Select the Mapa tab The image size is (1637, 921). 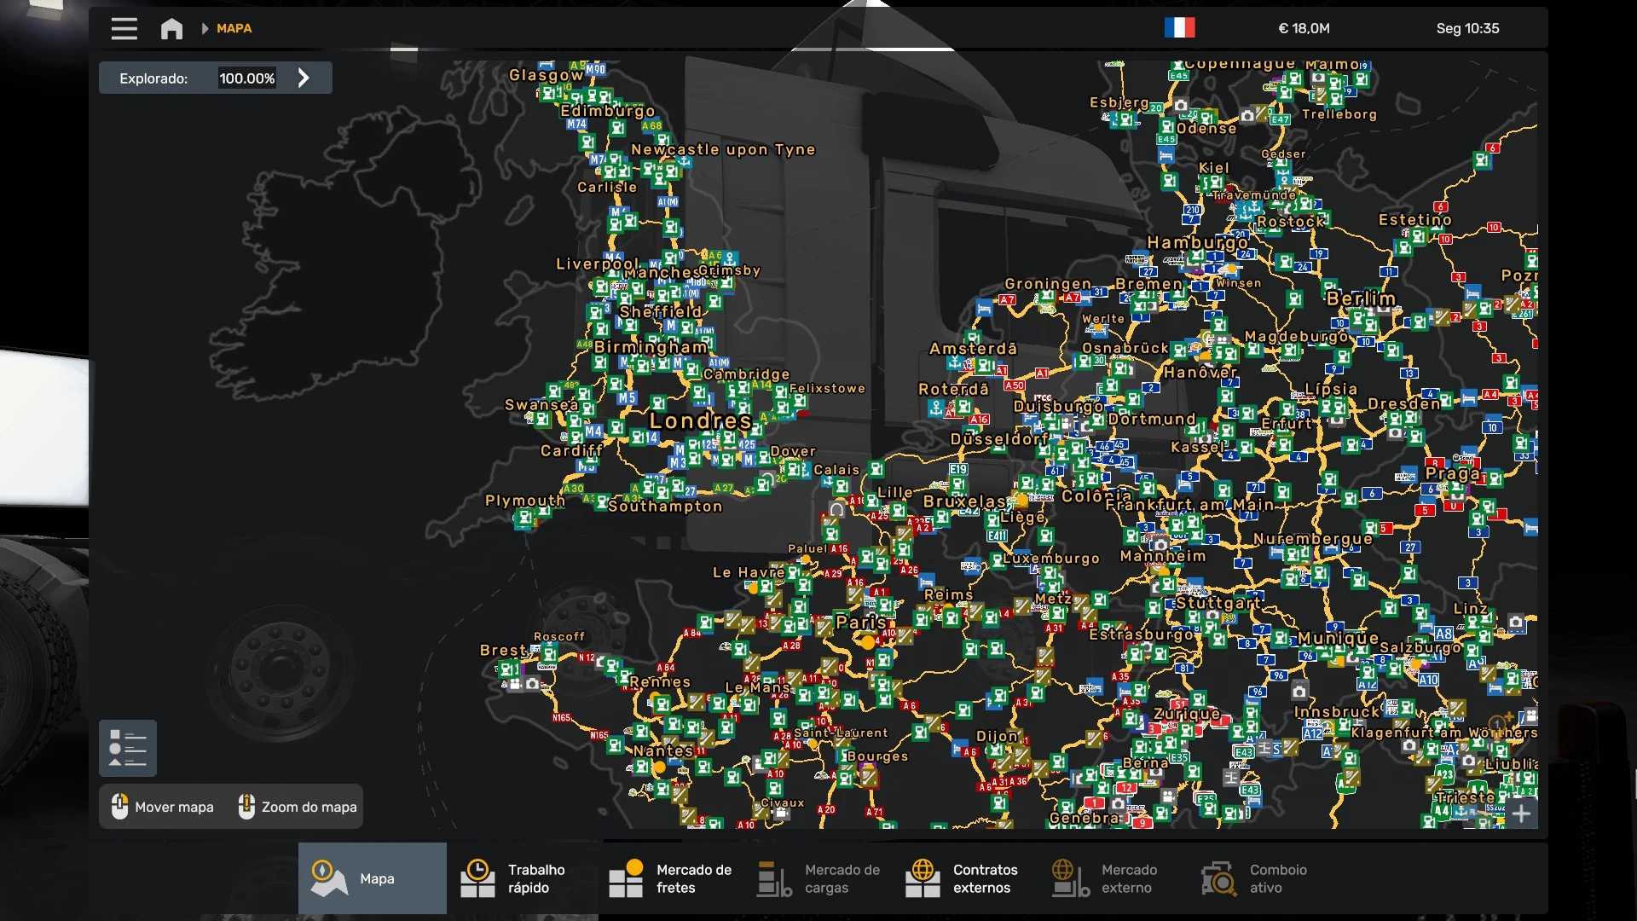[373, 878]
